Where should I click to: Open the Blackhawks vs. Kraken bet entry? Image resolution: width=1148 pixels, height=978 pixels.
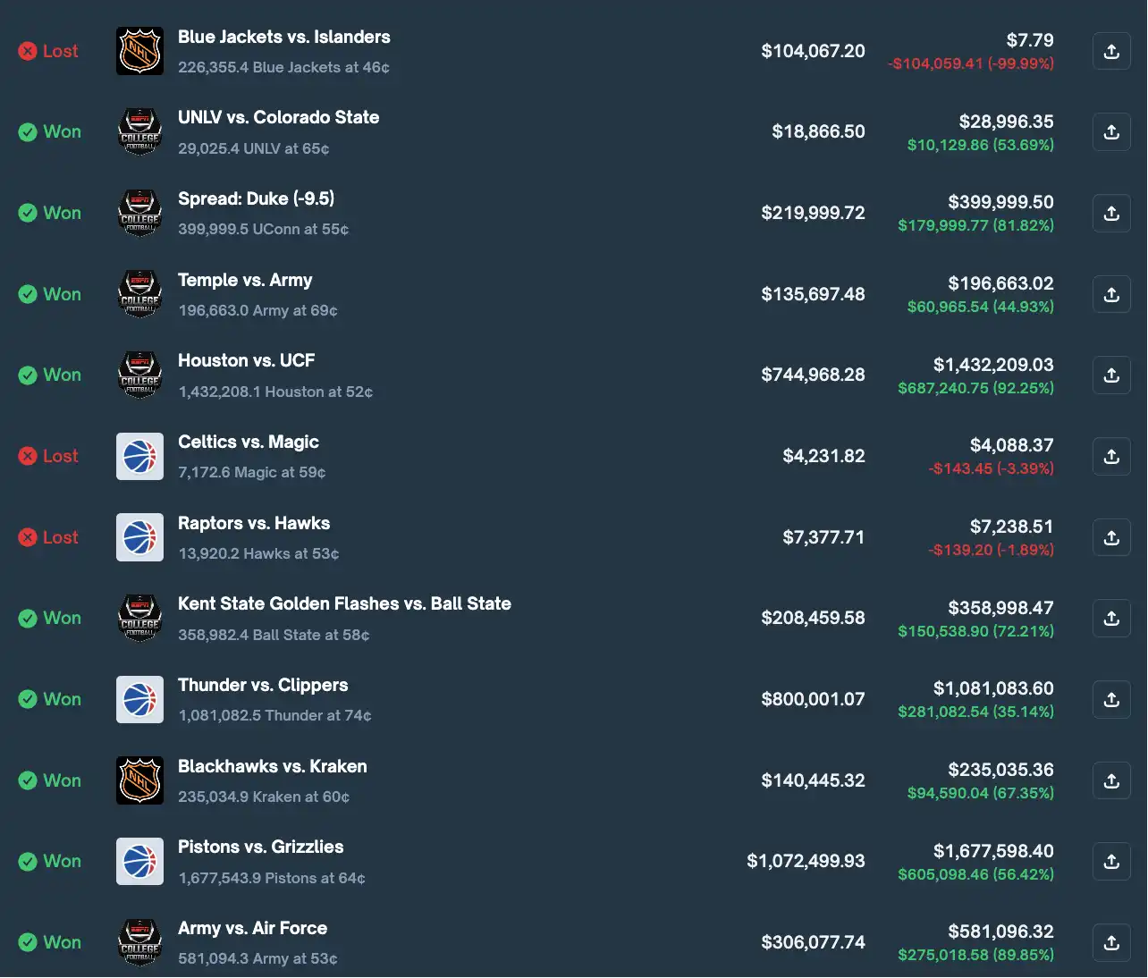[x=272, y=766]
